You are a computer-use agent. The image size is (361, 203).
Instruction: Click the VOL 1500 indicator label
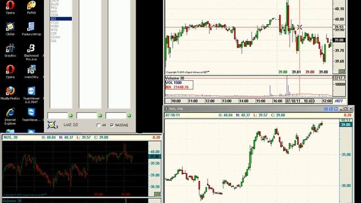[174, 83]
